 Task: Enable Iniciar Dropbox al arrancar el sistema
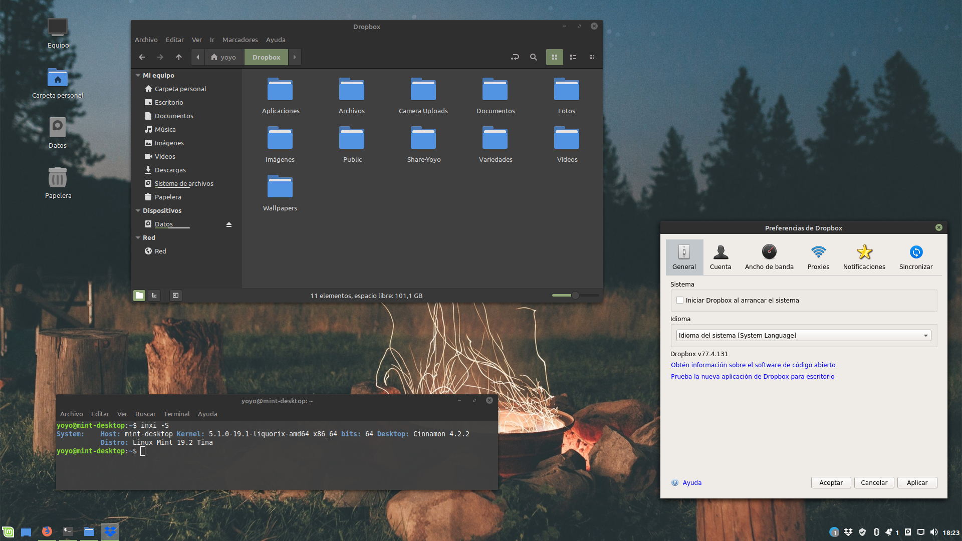click(x=680, y=301)
